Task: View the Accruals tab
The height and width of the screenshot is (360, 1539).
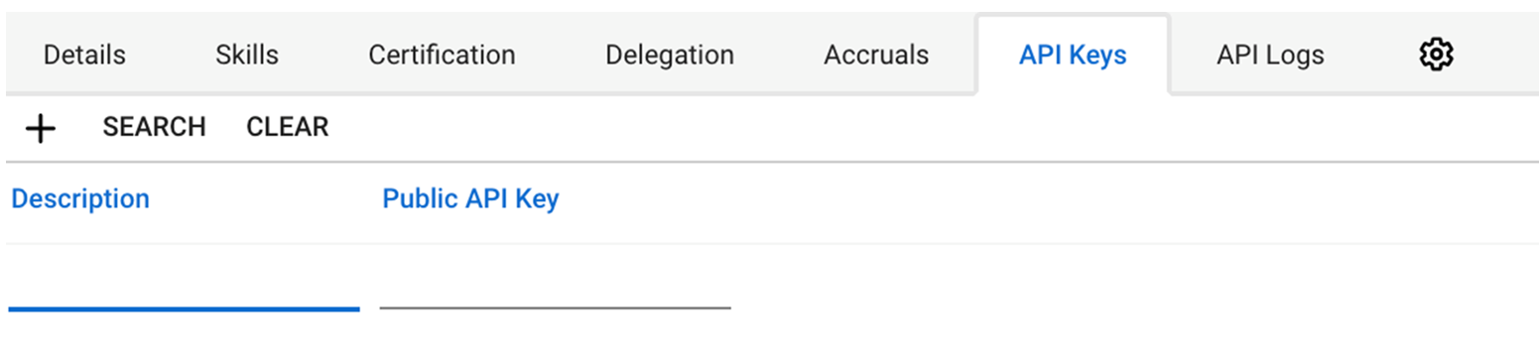Action: pos(876,55)
